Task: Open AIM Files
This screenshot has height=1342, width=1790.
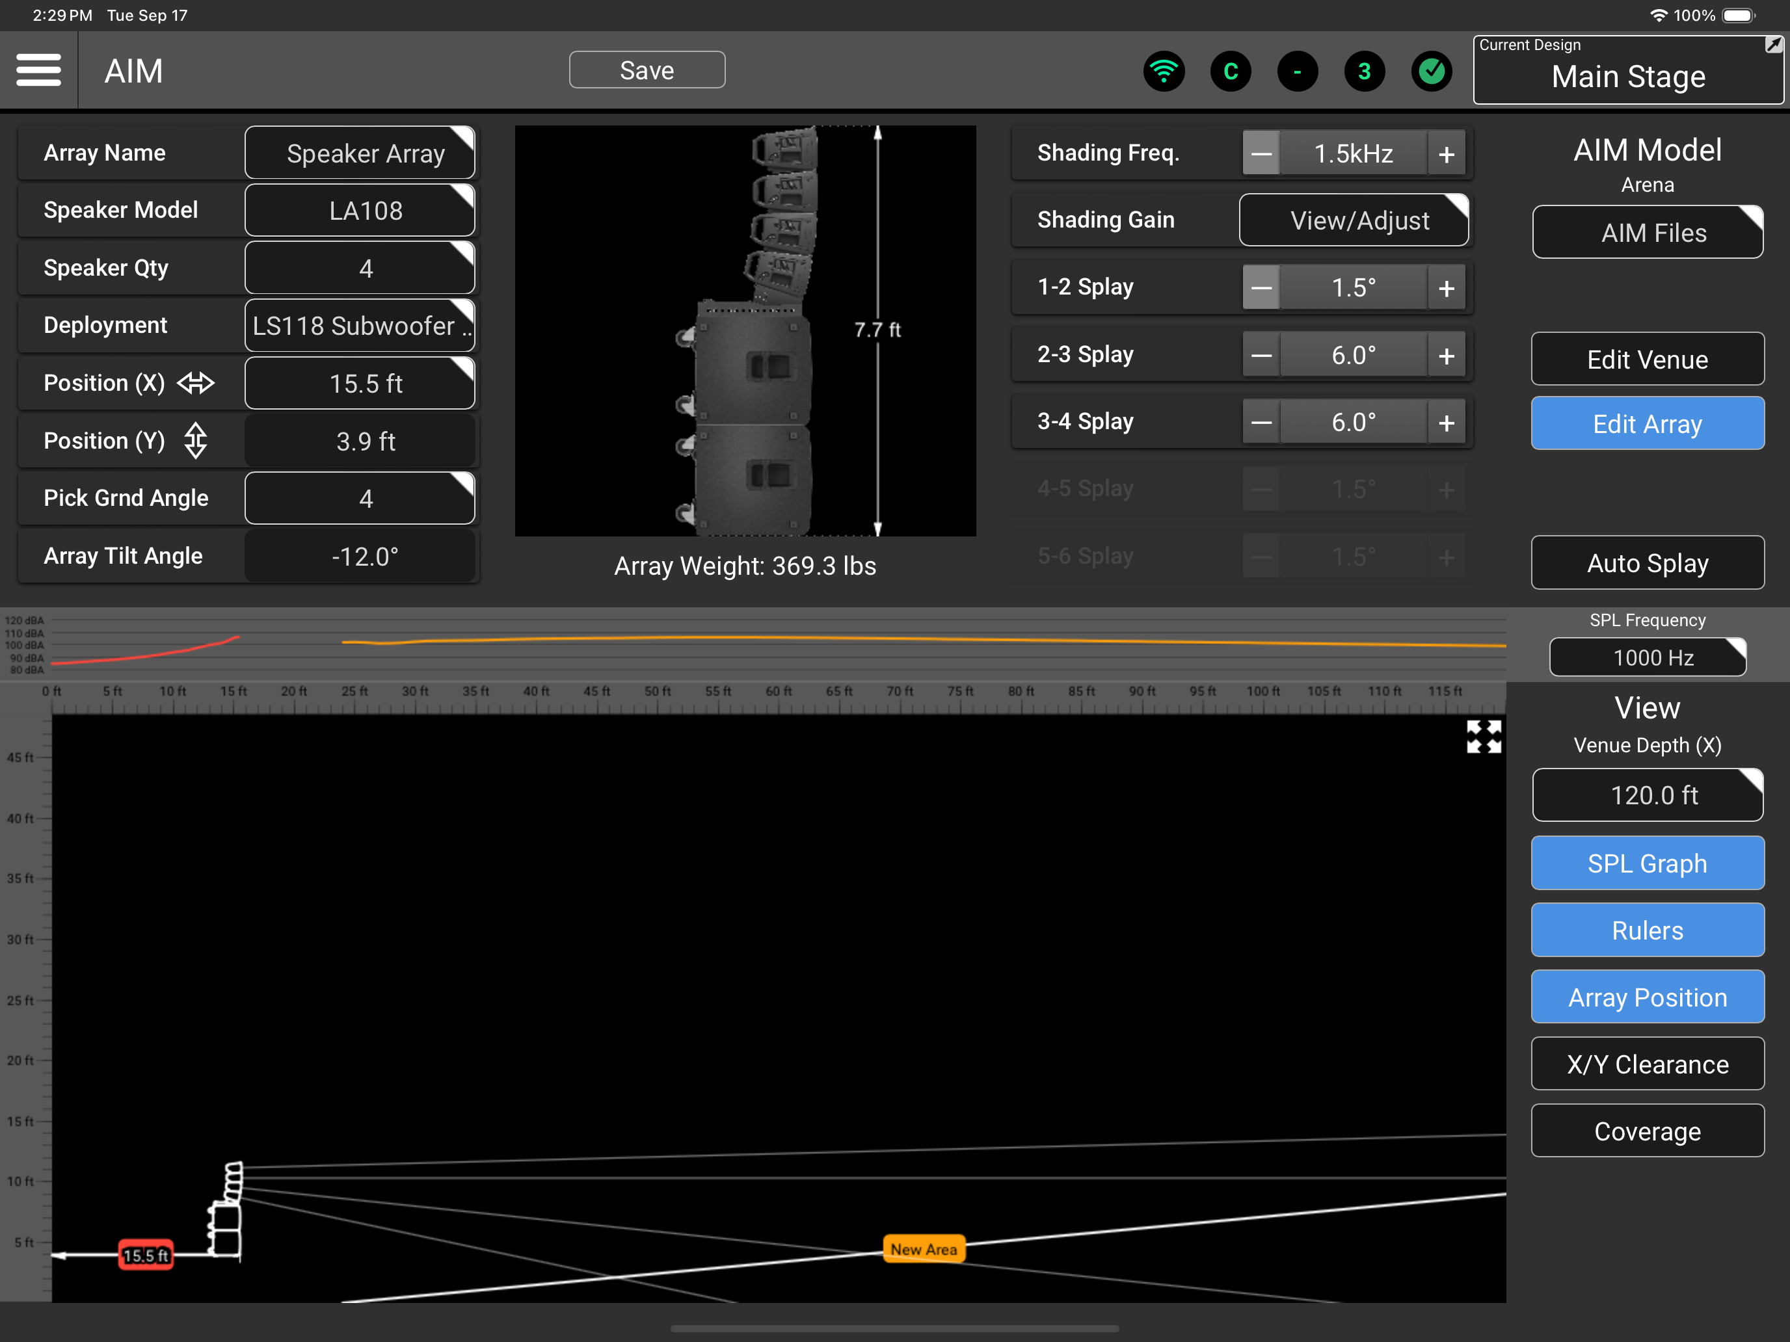Action: [x=1648, y=233]
